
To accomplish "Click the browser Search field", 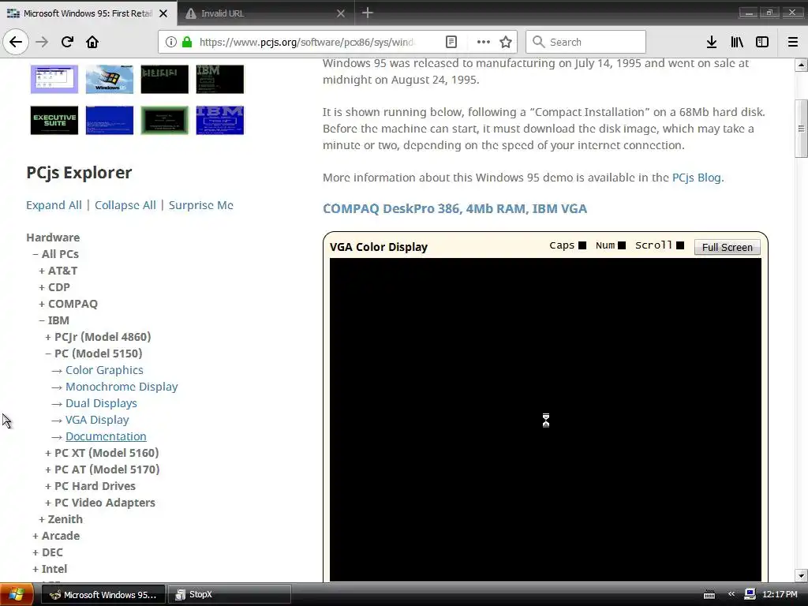I will point(585,42).
